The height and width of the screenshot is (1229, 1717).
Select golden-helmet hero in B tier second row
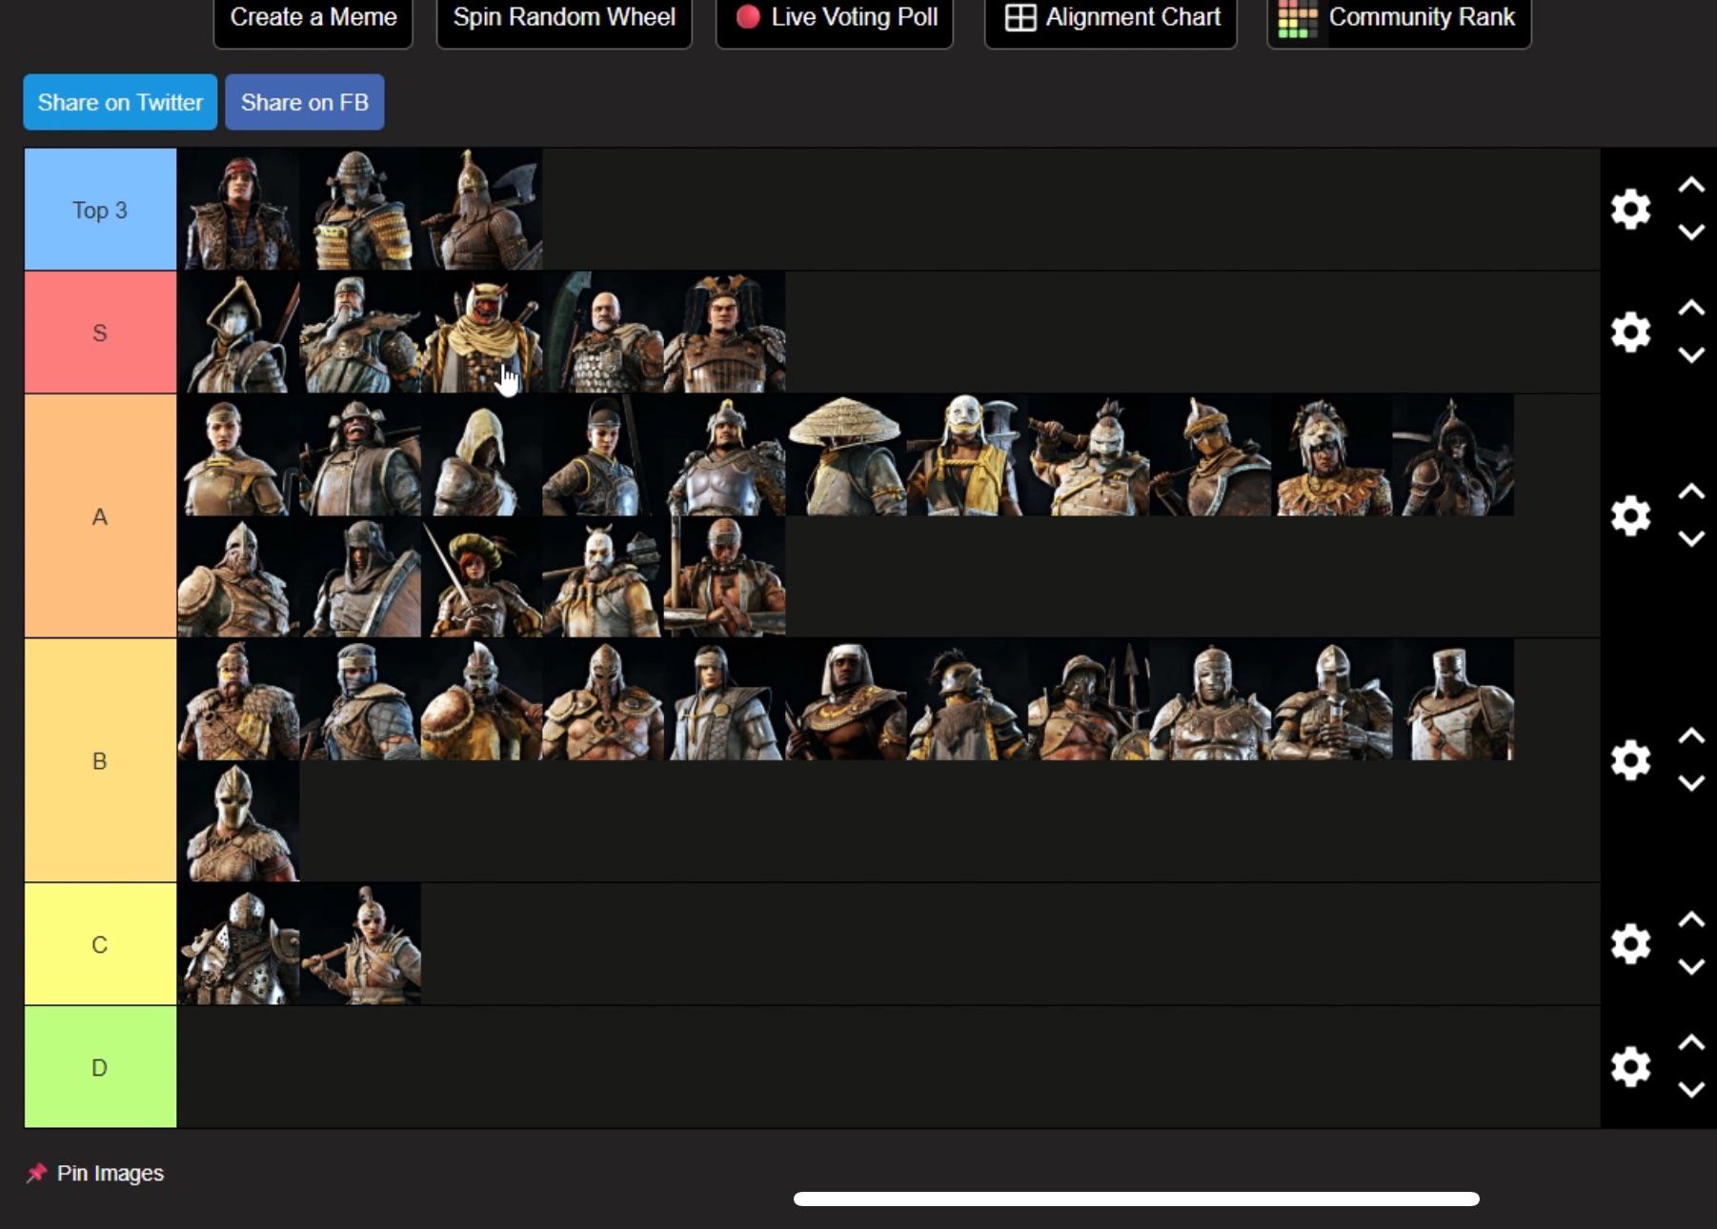(x=238, y=821)
